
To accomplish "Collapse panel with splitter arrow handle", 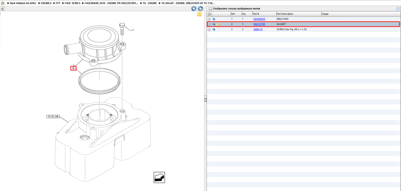I will pyautogui.click(x=205, y=99).
